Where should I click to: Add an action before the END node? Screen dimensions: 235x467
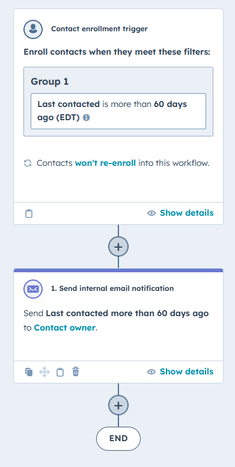pos(118,405)
